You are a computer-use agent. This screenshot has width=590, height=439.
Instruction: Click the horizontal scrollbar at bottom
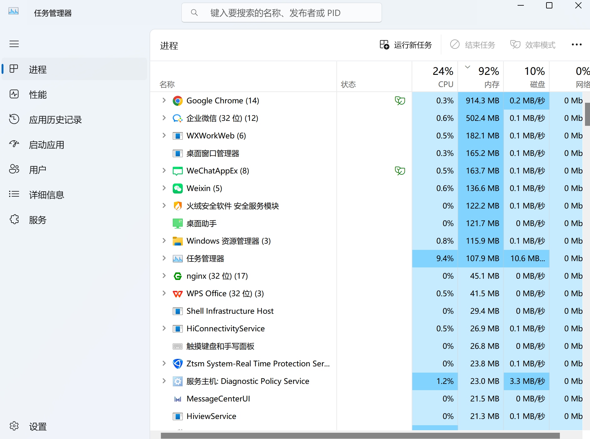coord(360,436)
